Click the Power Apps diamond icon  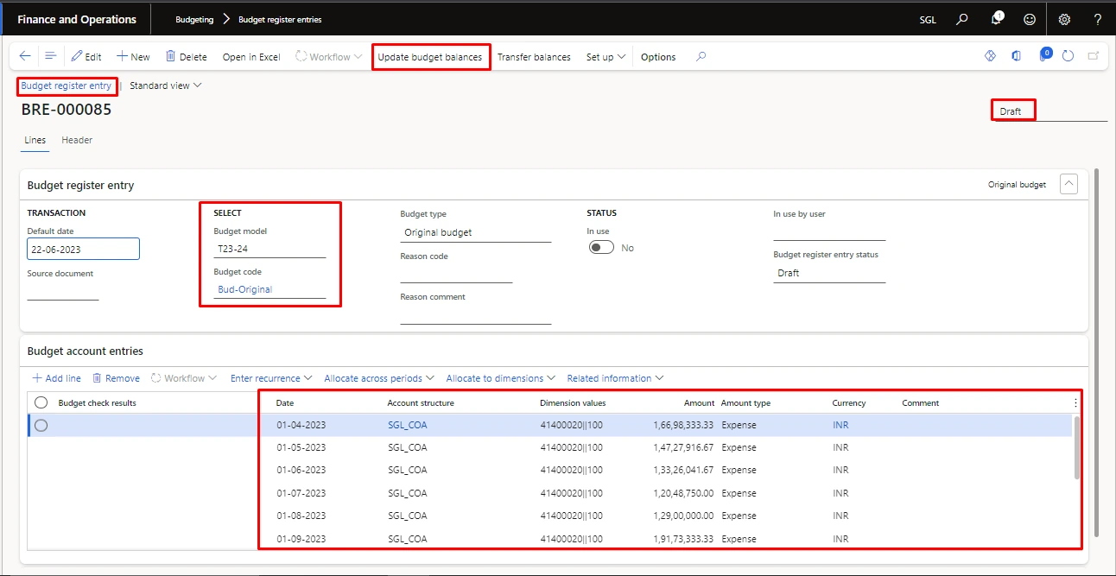click(x=991, y=56)
